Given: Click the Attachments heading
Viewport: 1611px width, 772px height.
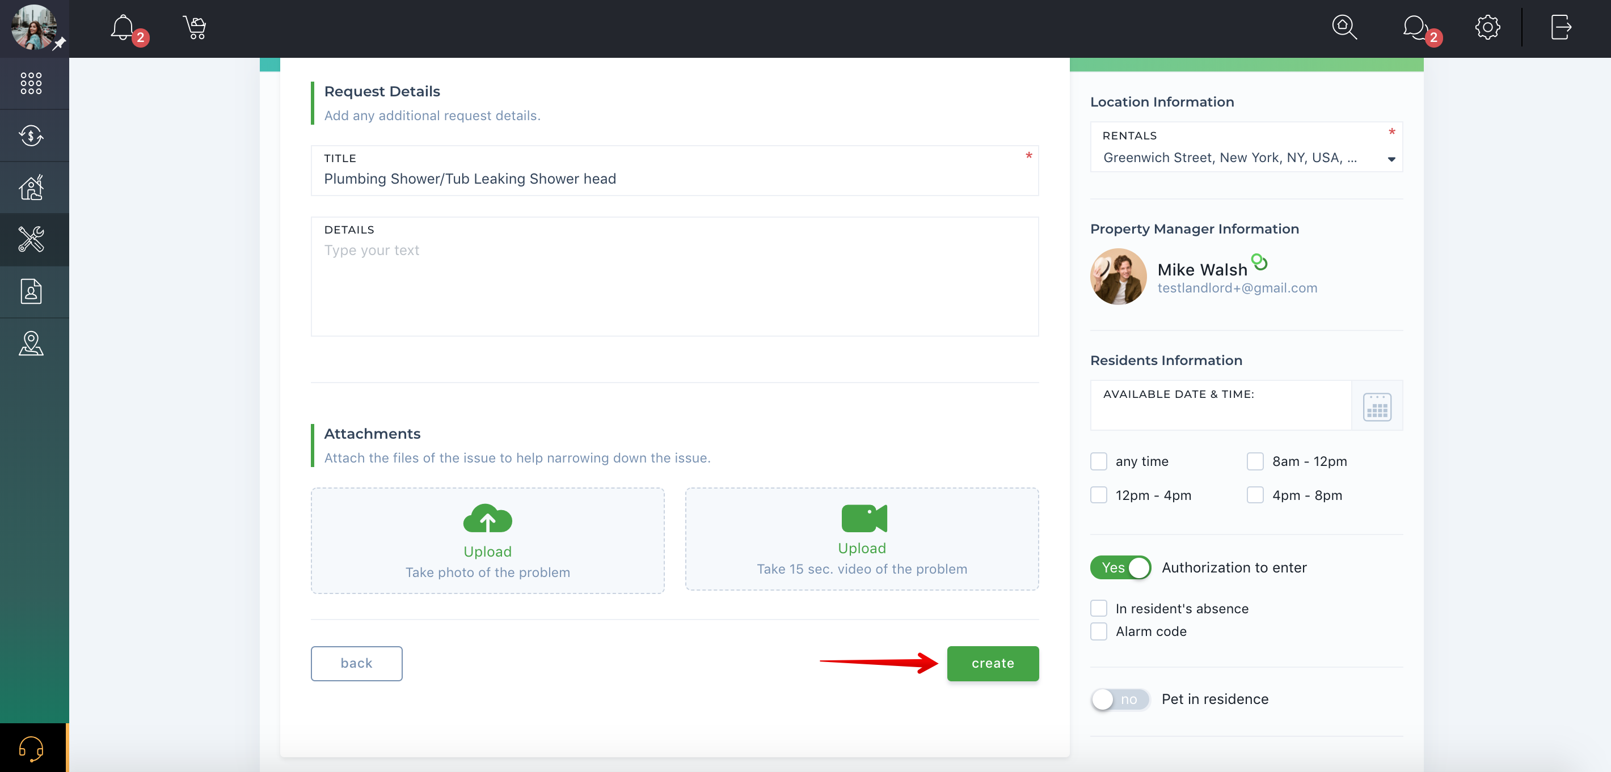Looking at the screenshot, I should [x=372, y=434].
